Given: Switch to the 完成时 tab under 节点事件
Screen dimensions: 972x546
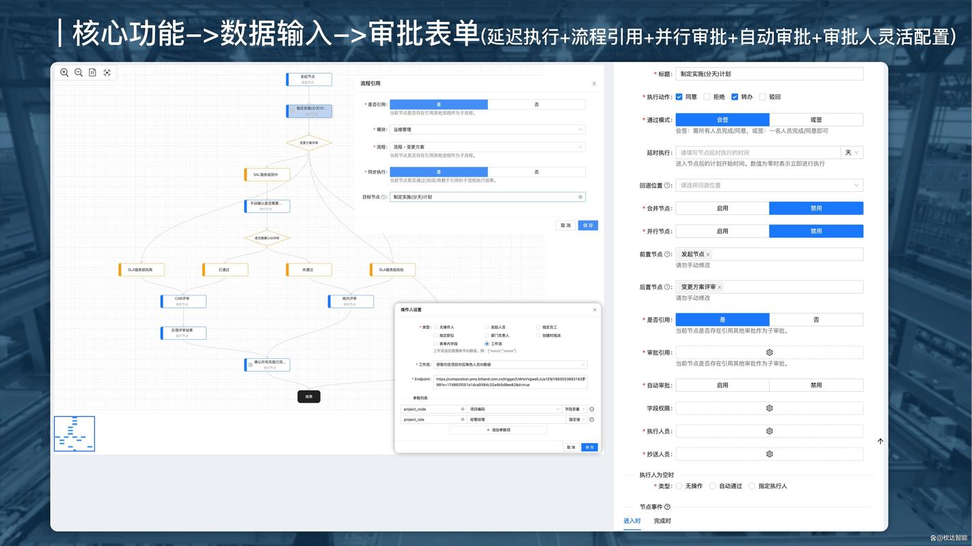Looking at the screenshot, I should pos(662,520).
